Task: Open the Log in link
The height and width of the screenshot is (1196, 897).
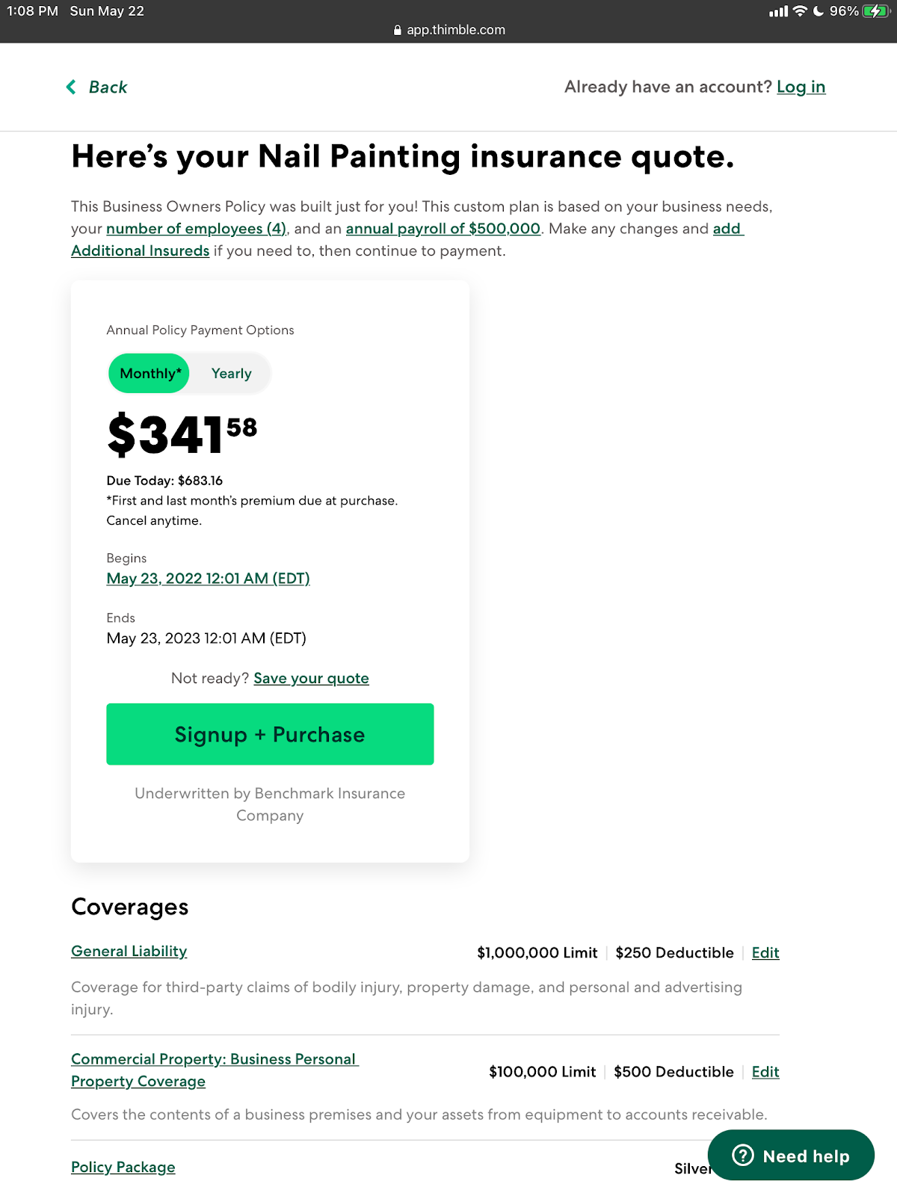Action: pyautogui.click(x=801, y=87)
